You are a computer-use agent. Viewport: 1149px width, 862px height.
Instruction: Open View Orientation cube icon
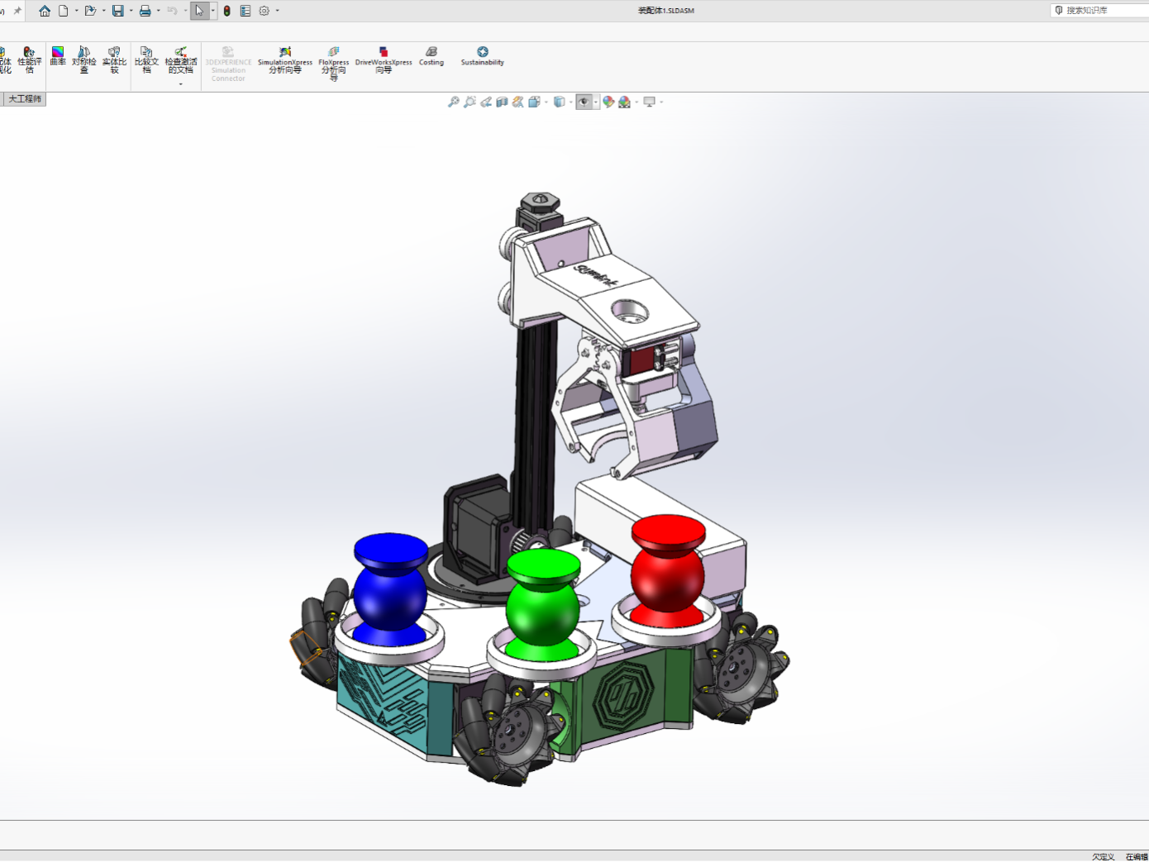534,102
